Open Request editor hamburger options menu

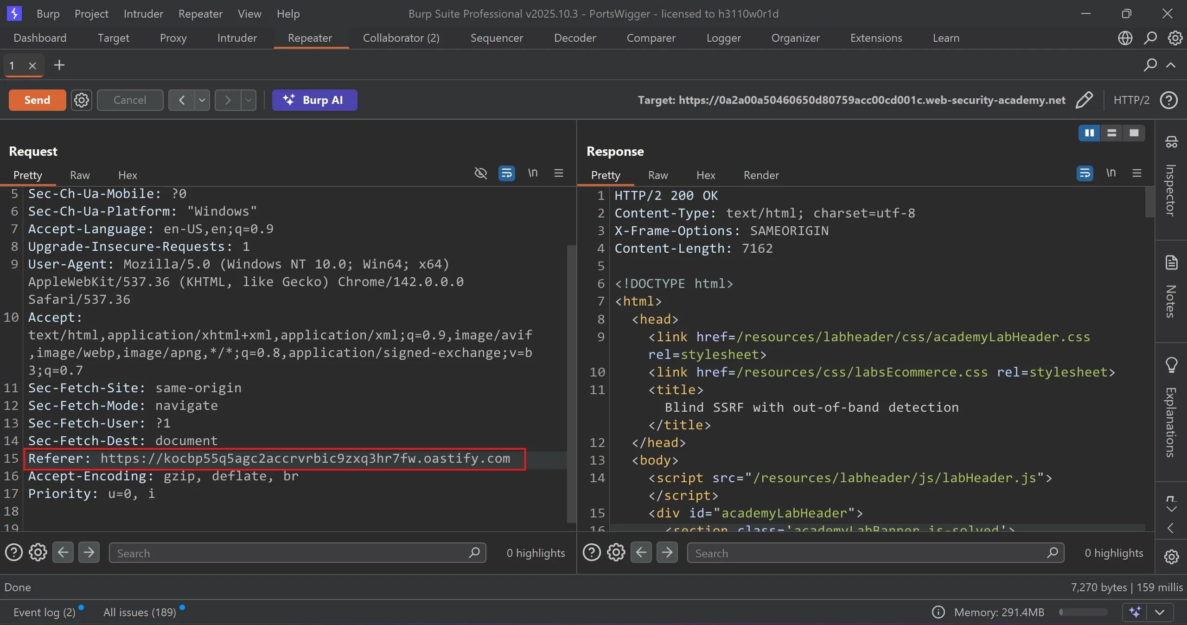(559, 173)
